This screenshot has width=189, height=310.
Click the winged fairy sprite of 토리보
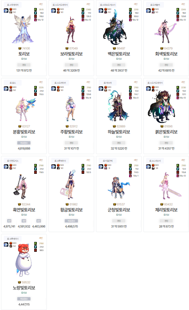(x=24, y=29)
